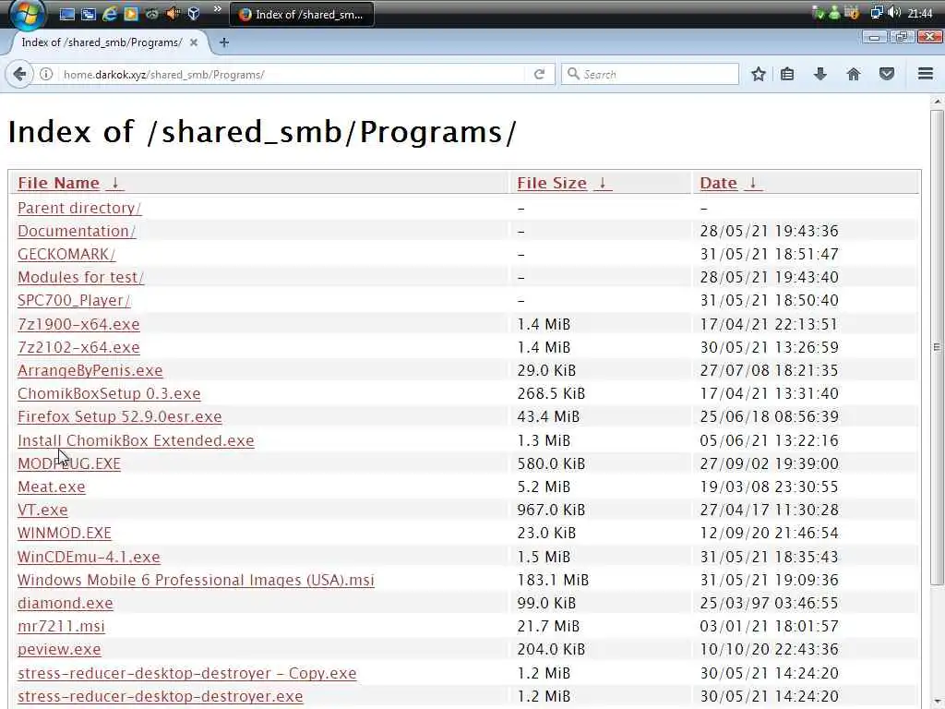Click the Switch between windows quick launch icon
The image size is (945, 709).
pyautogui.click(x=89, y=14)
